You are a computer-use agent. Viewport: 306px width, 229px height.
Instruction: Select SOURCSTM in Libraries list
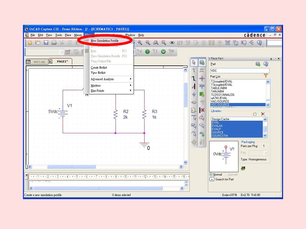coord(237,135)
